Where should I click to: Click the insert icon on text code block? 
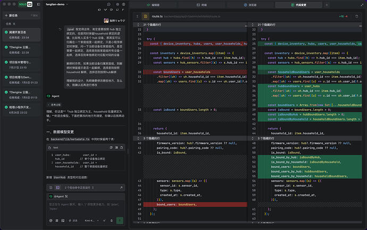116,148
